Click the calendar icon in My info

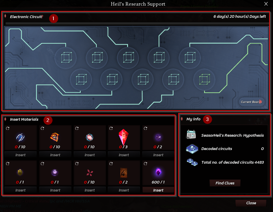pos(191,135)
